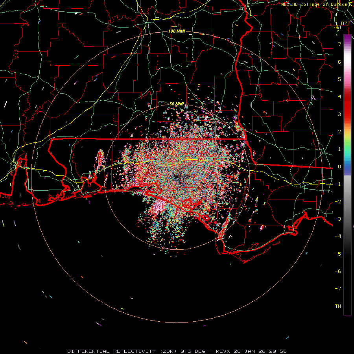
Task: Click the -5 value on the scale
Action: click(338, 254)
